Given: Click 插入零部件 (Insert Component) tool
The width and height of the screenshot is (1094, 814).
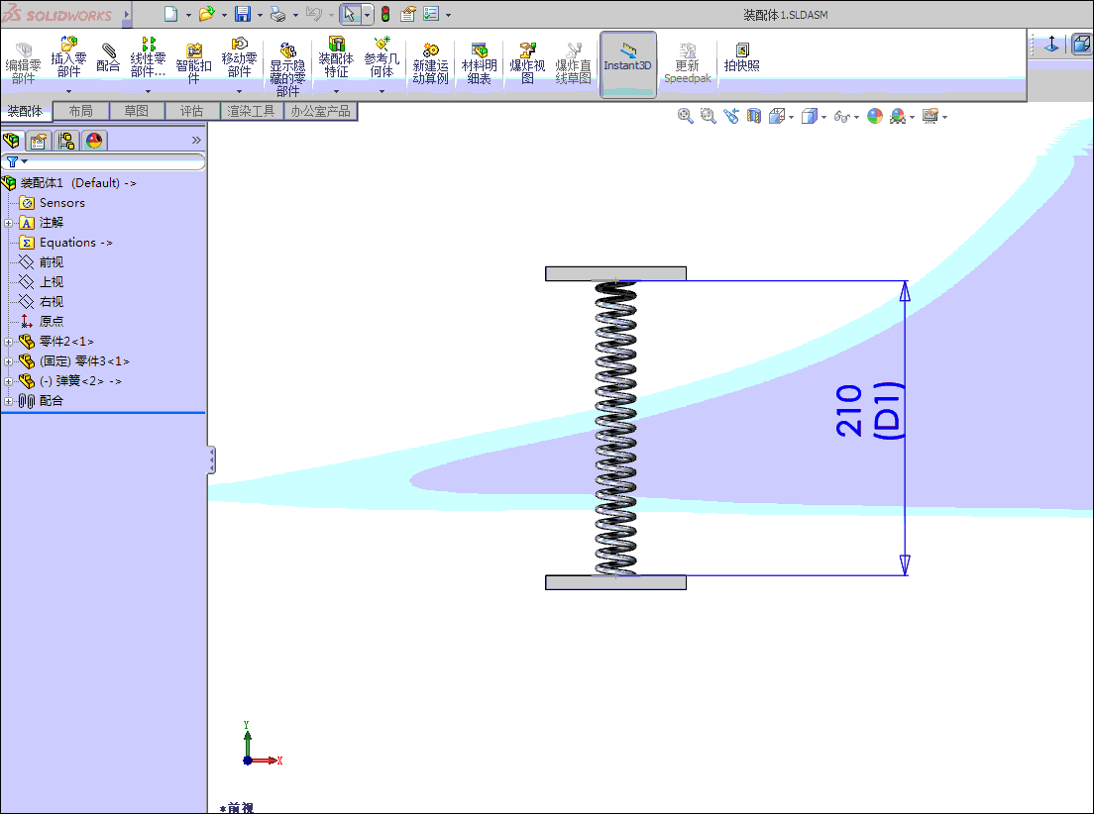Looking at the screenshot, I should 68,57.
